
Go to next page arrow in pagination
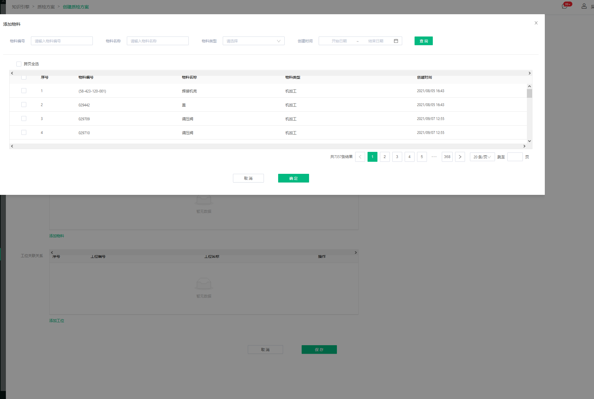460,157
